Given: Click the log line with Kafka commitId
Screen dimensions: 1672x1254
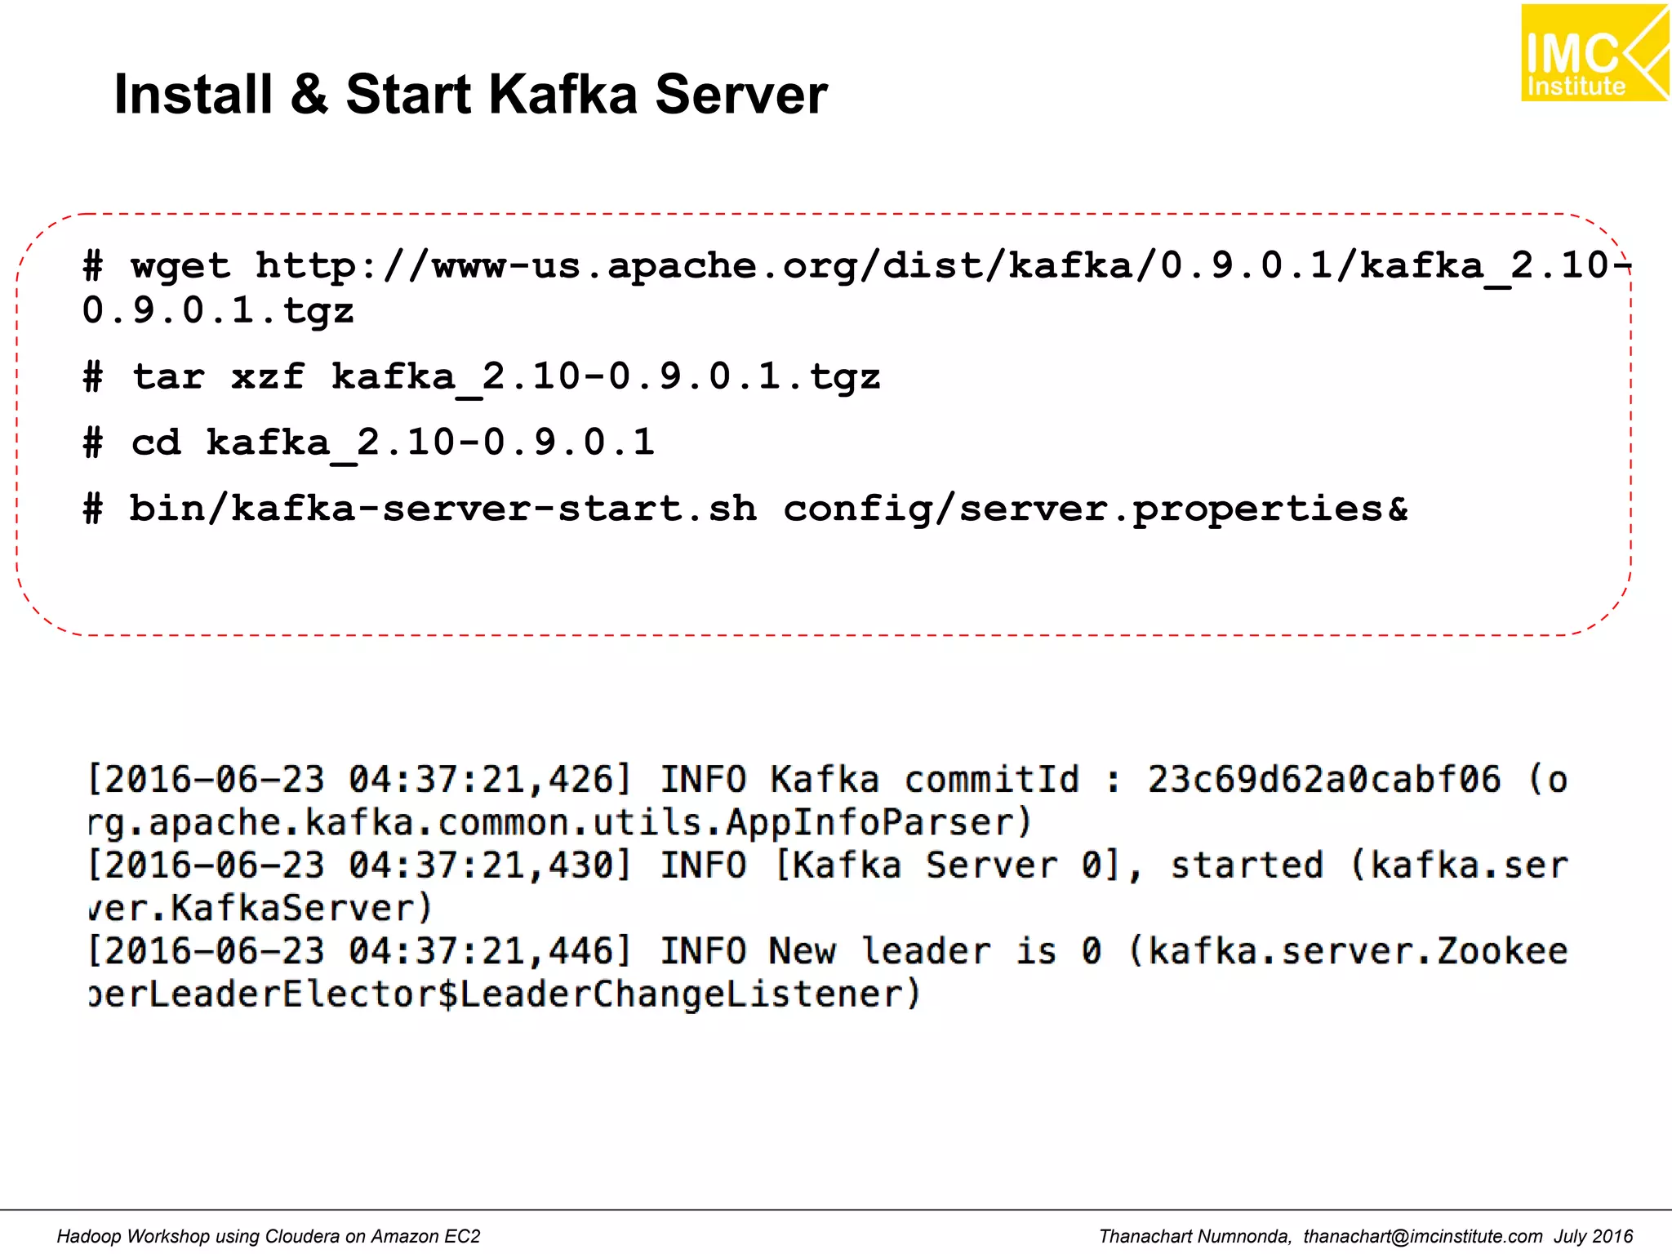Looking at the screenshot, I should tap(828, 780).
